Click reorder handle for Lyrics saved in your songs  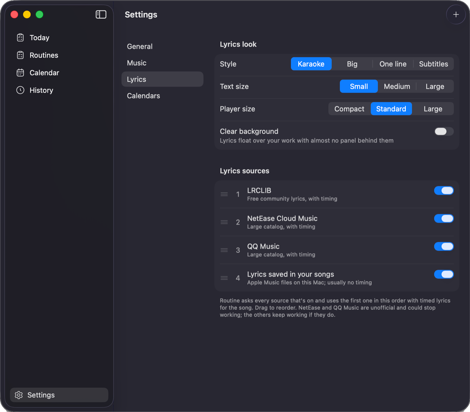pos(224,278)
